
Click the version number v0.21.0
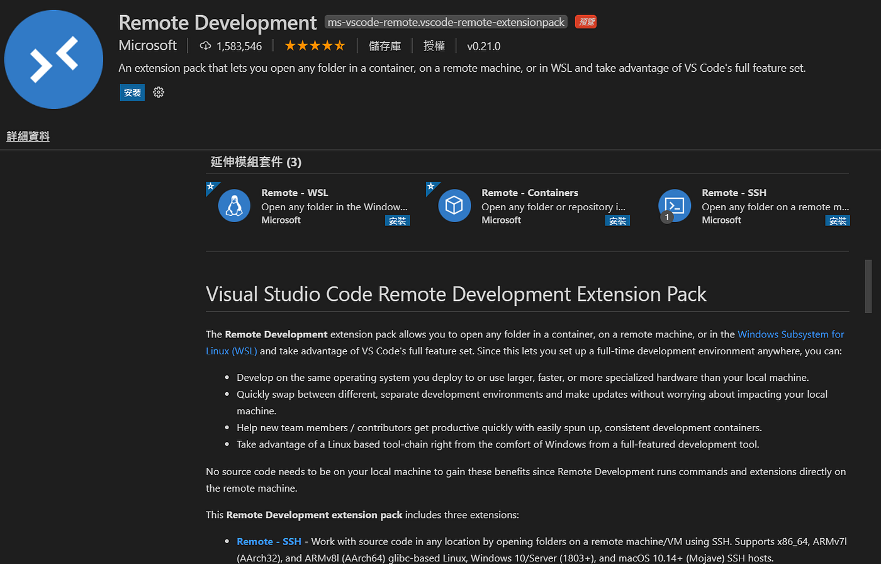coord(484,46)
